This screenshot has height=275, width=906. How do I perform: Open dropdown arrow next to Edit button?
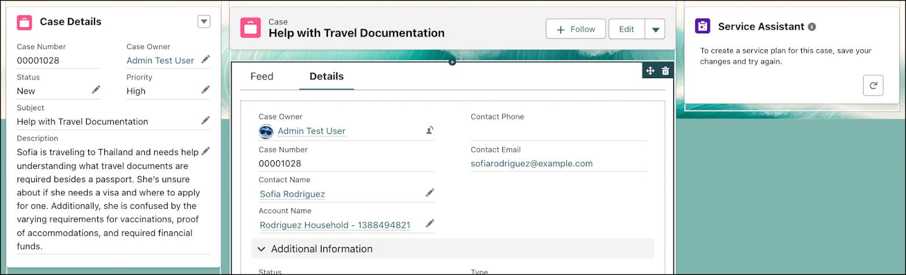(x=655, y=29)
